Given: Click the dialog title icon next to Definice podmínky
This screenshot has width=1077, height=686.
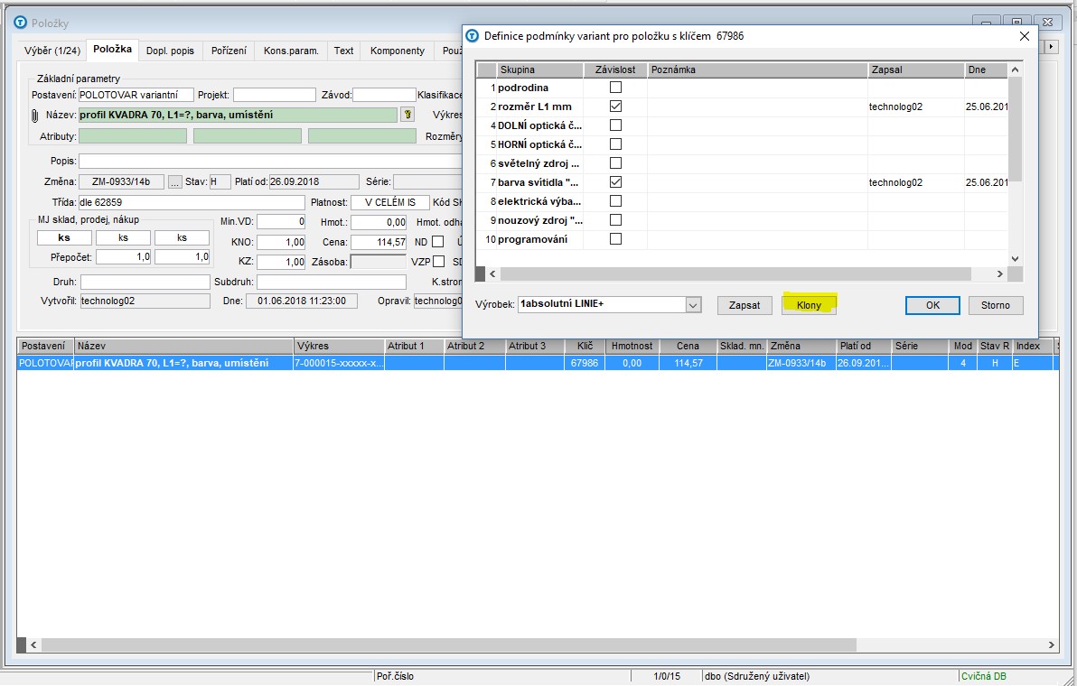Looking at the screenshot, I should [x=472, y=36].
